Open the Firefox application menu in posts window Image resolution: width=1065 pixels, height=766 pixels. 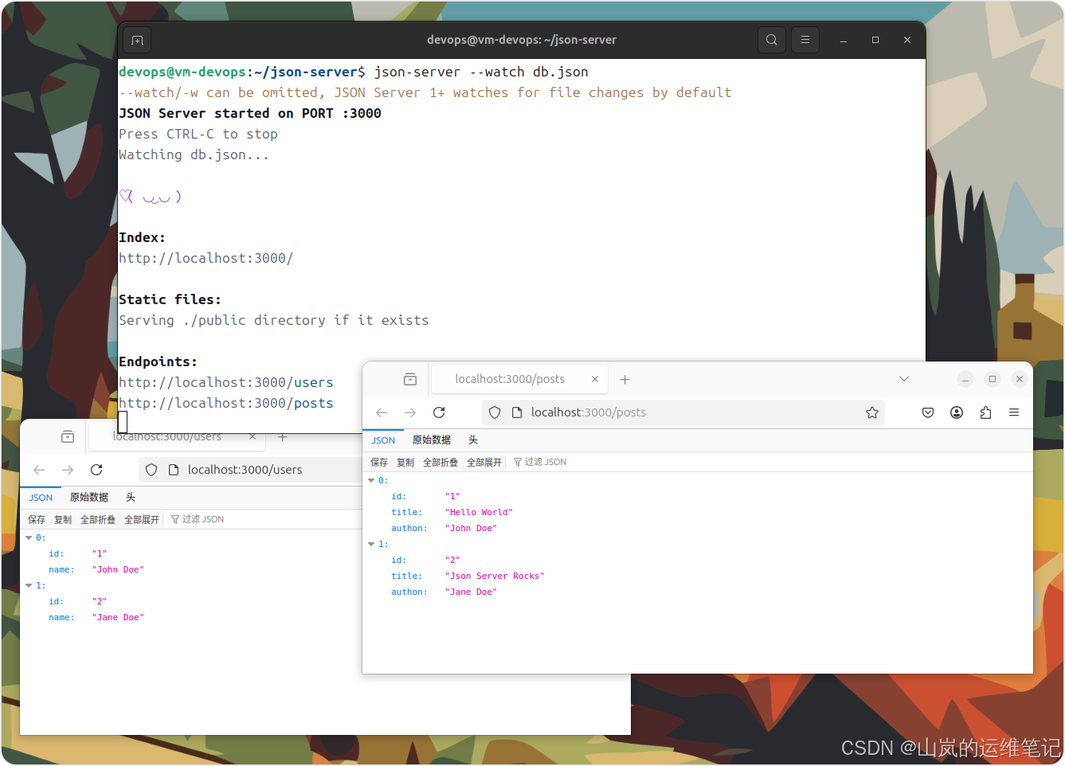(x=1014, y=412)
